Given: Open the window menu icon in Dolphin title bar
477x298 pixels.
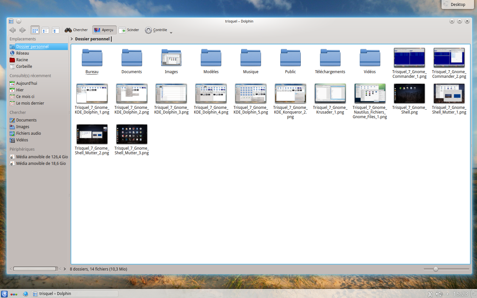Looking at the screenshot, I should (x=11, y=21).
